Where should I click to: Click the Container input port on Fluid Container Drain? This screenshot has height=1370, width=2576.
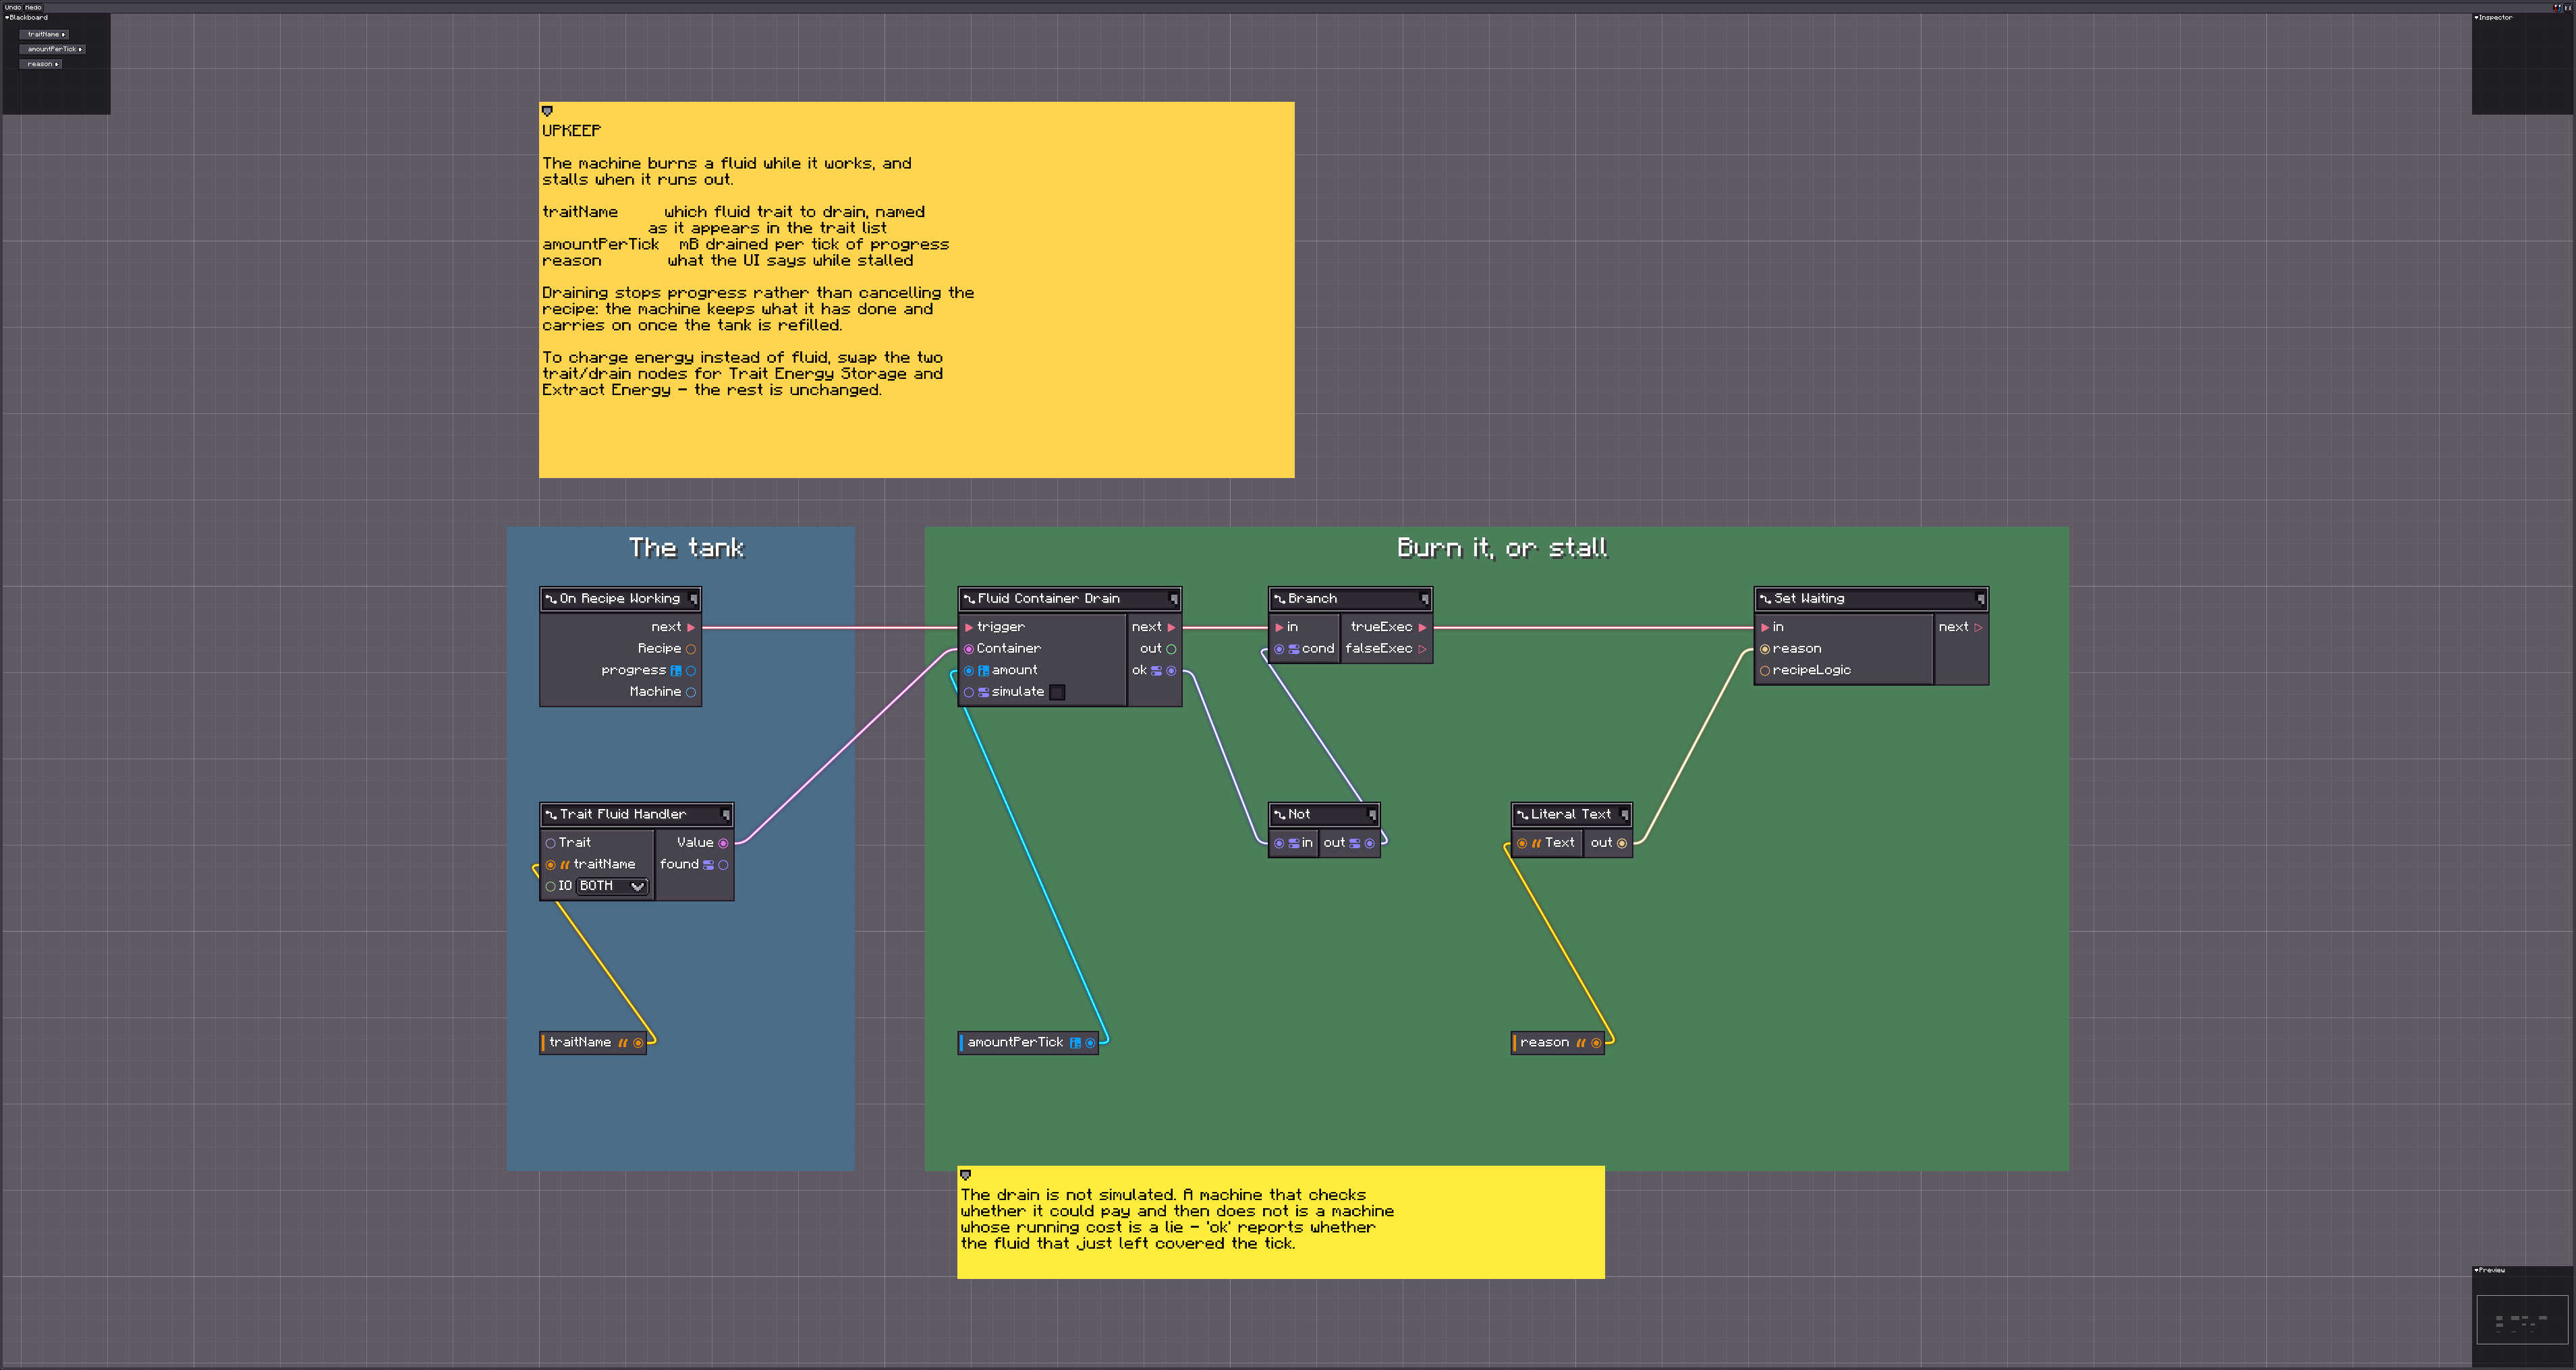968,649
